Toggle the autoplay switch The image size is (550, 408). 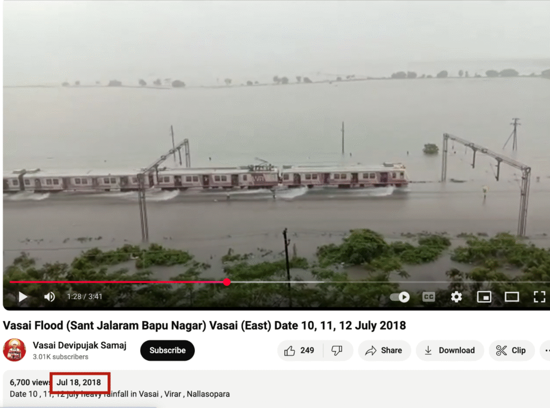point(400,297)
